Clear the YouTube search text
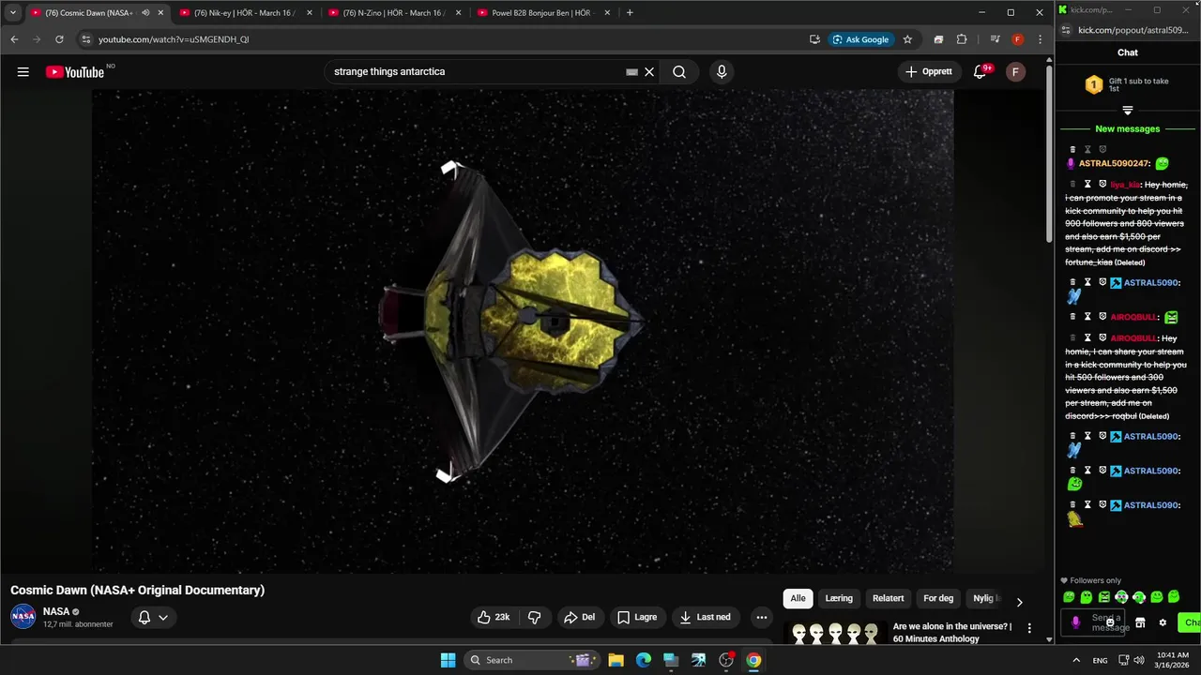 pos(649,72)
